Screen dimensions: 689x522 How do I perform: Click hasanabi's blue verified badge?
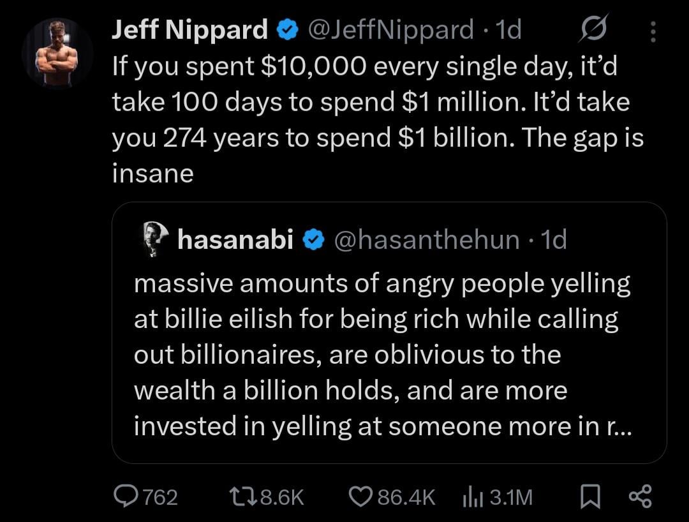coord(313,240)
